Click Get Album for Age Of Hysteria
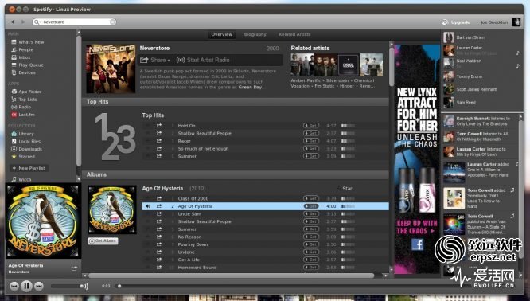The height and width of the screenshot is (301, 530). click(103, 240)
